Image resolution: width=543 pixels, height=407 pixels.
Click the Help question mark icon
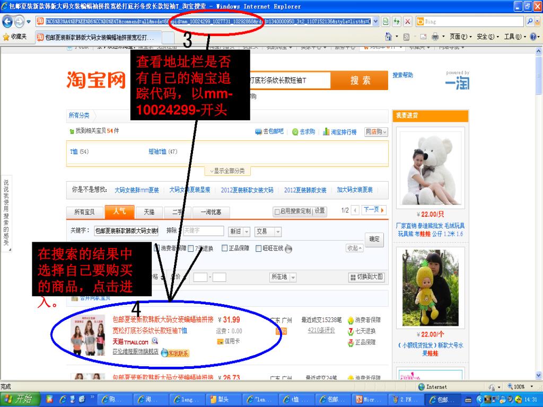(533, 37)
